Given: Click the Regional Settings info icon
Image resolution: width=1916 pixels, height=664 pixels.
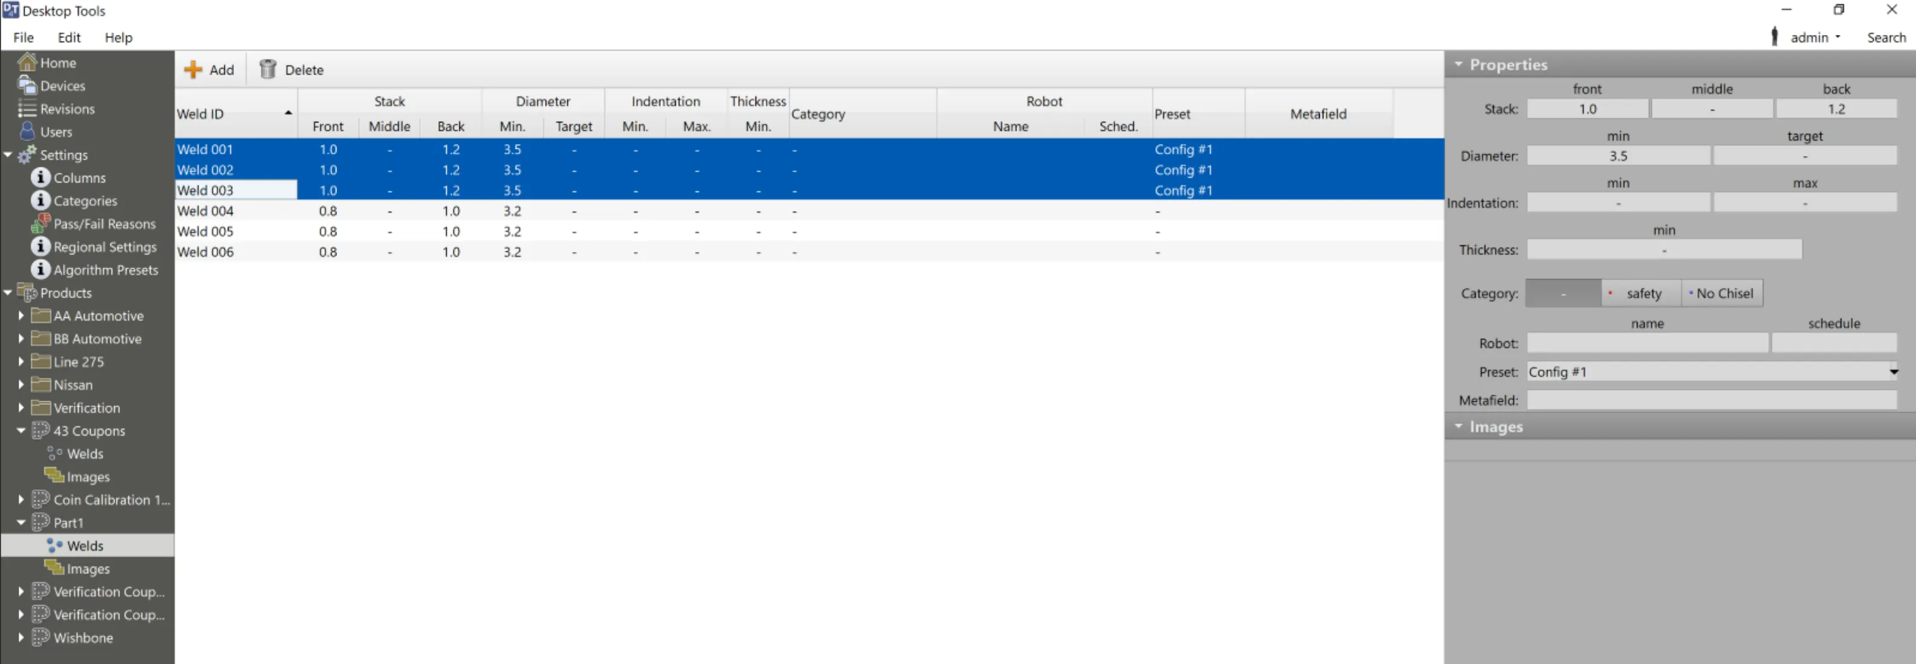Looking at the screenshot, I should [x=41, y=247].
